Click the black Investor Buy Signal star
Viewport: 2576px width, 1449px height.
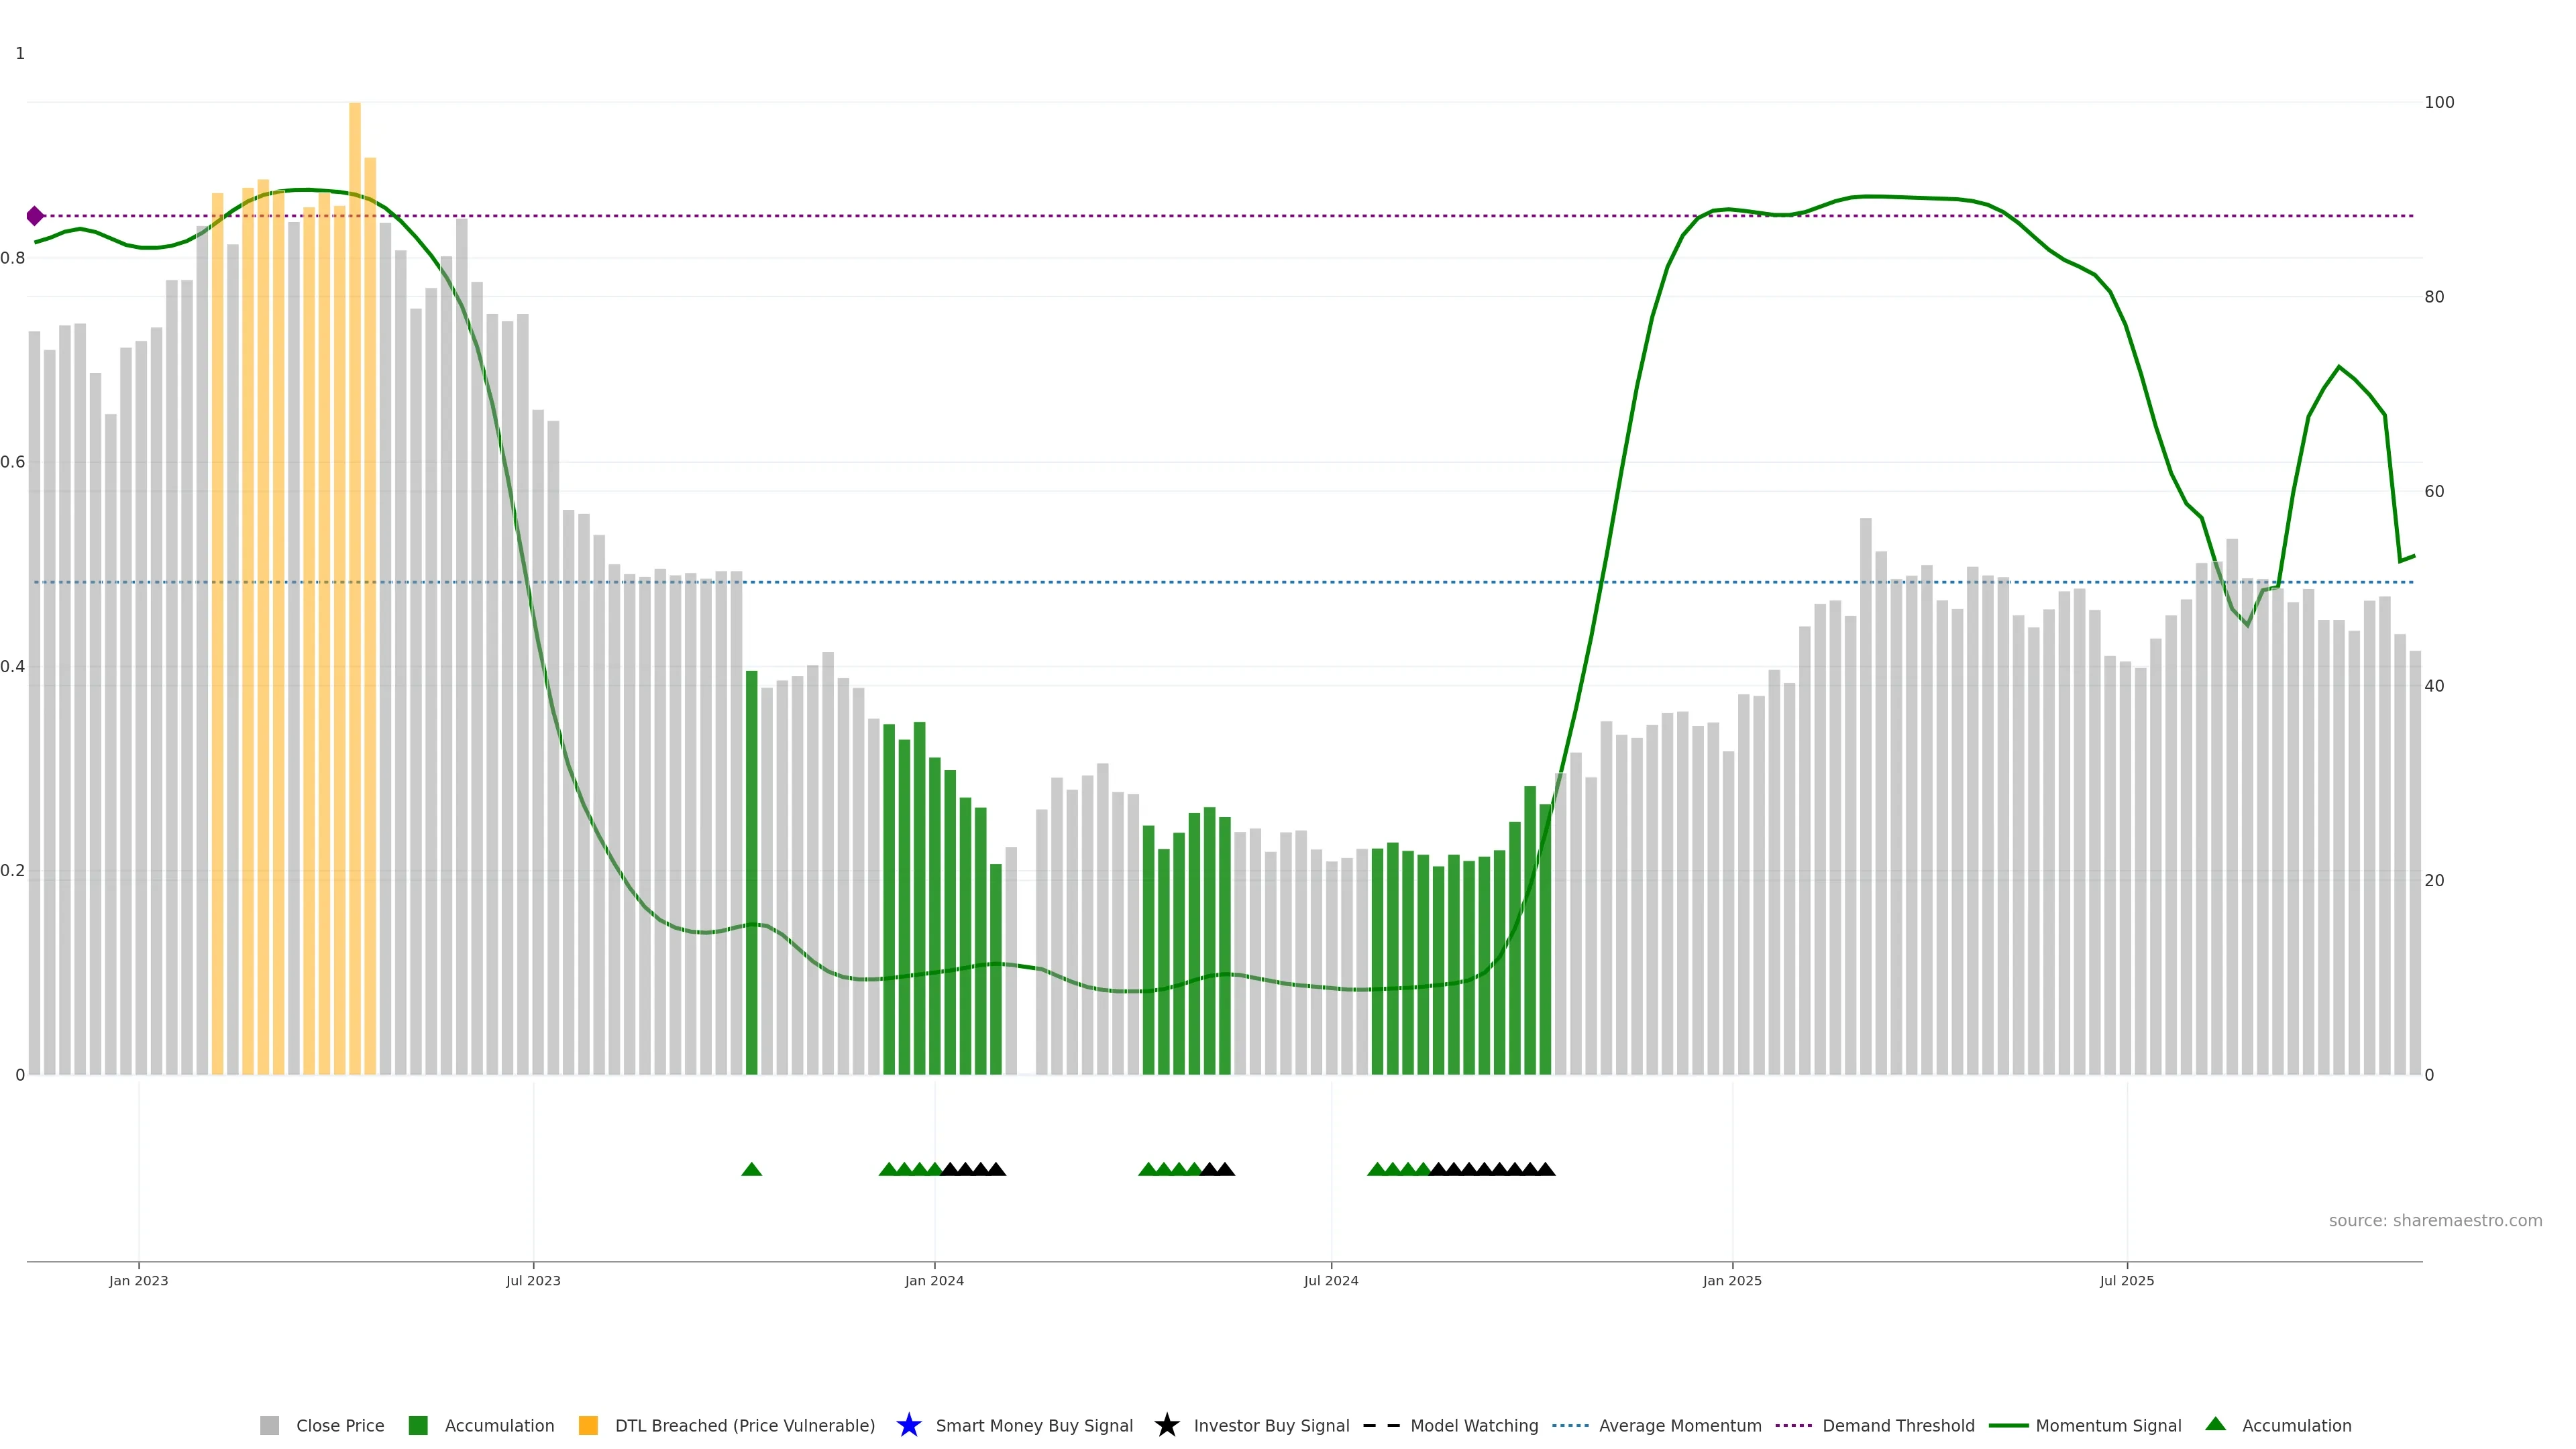[x=1166, y=1425]
